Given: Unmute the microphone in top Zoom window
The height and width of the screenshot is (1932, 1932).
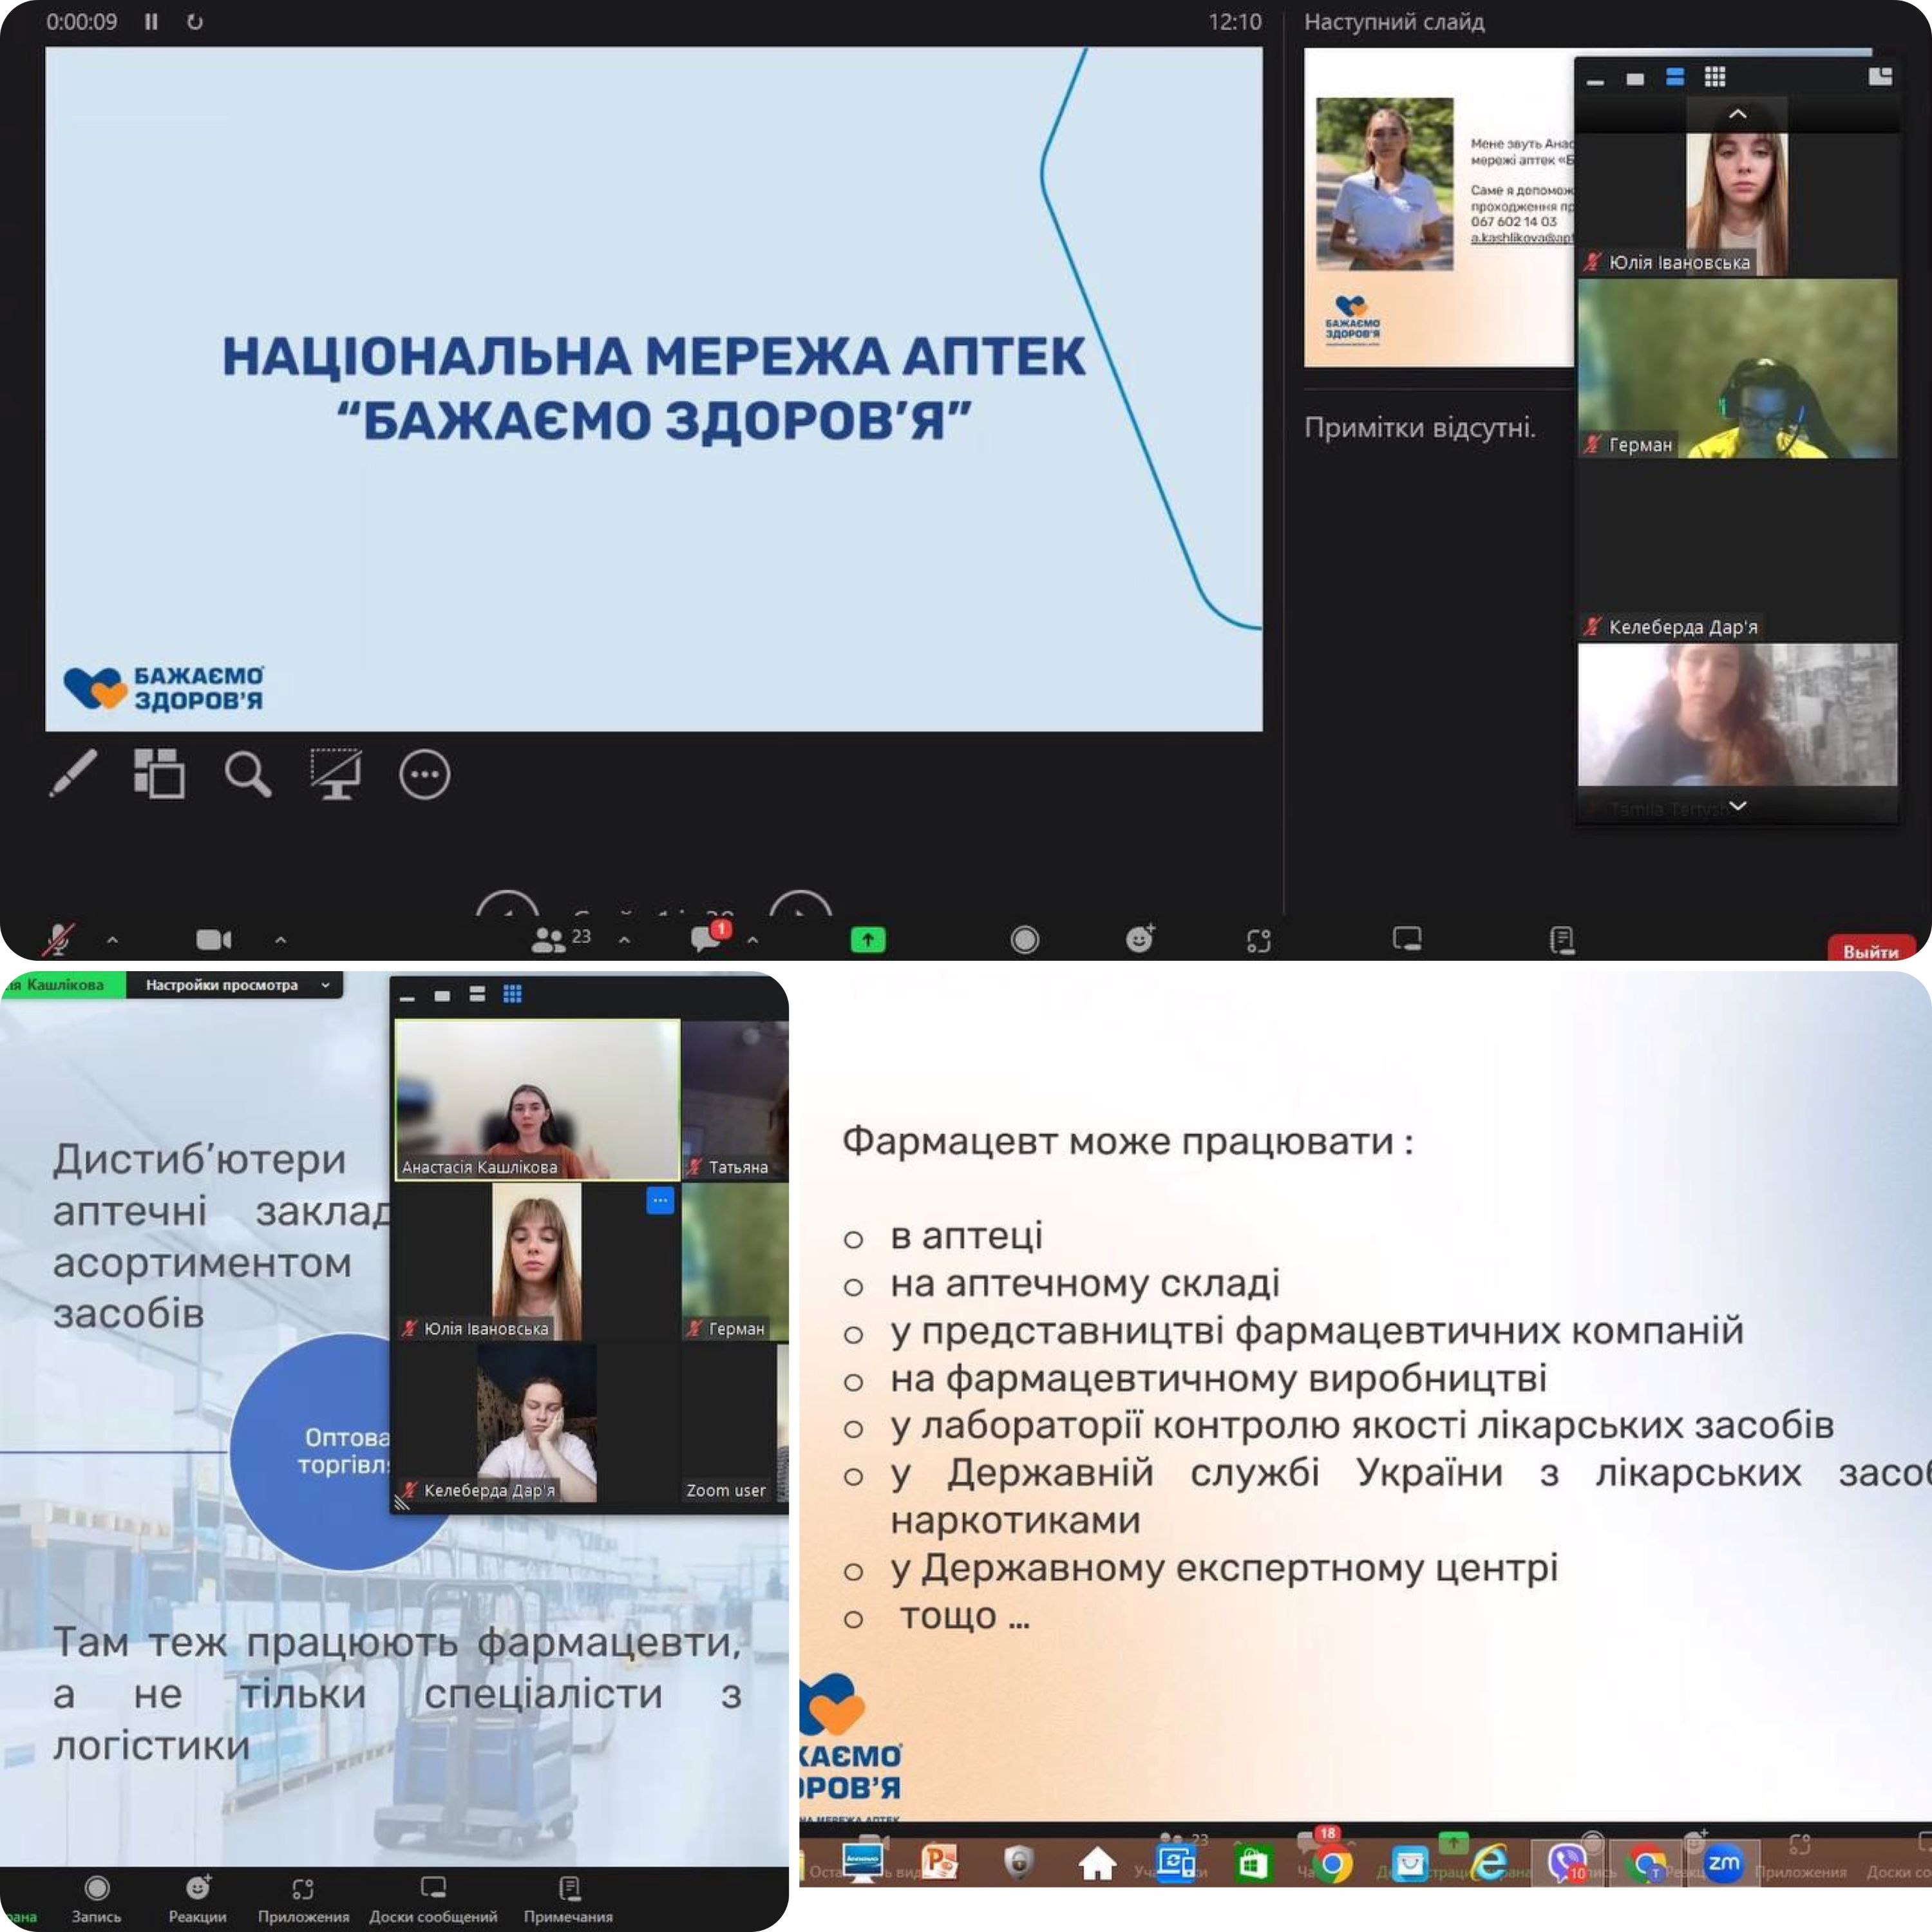Looking at the screenshot, I should click(x=58, y=939).
